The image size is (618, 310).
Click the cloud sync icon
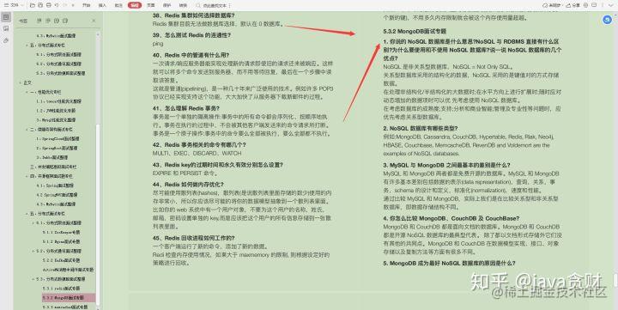tap(545, 5)
